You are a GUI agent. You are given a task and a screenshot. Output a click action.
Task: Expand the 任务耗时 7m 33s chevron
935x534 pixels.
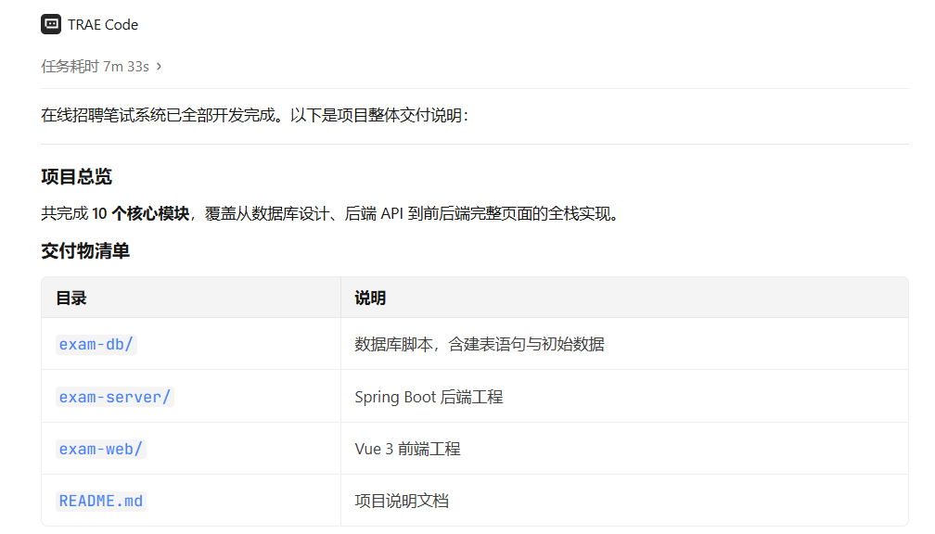tap(159, 66)
